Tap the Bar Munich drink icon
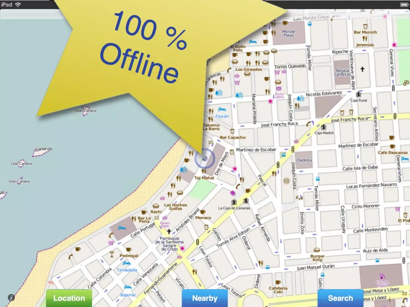 [365, 26]
